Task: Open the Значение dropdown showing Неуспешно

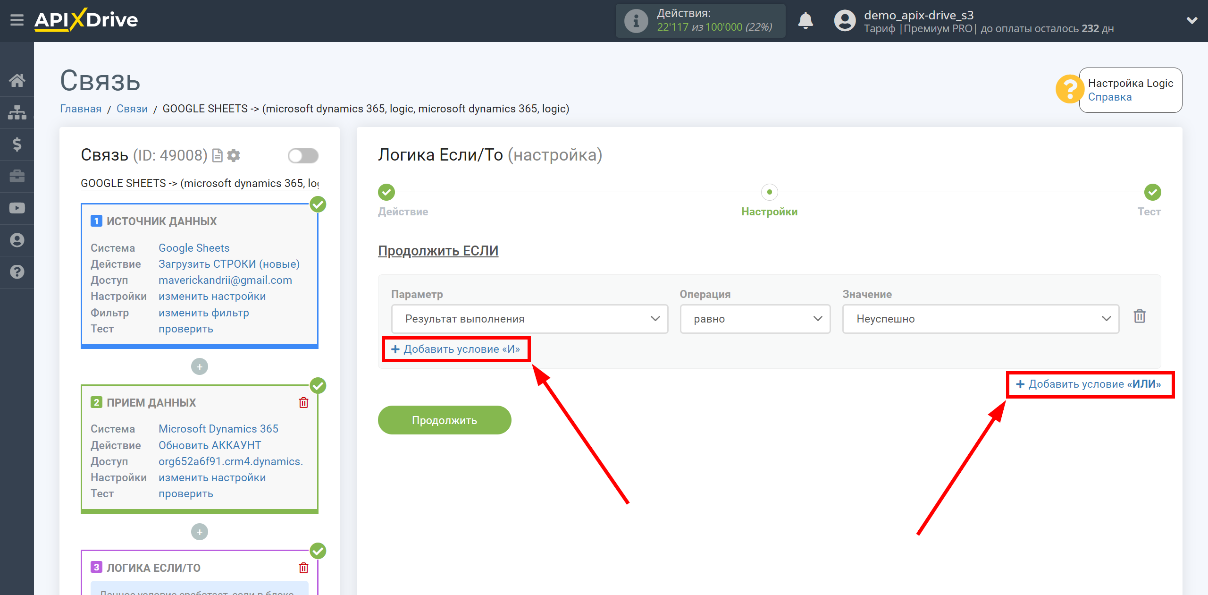Action: point(981,319)
